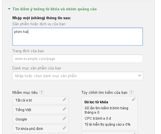Screen dimensions: 161x134
Task: Open the 'Bộ lọc từ khóa' filter panel
Action: point(110,113)
